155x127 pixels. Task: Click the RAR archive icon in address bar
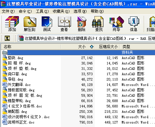click(x=21, y=38)
